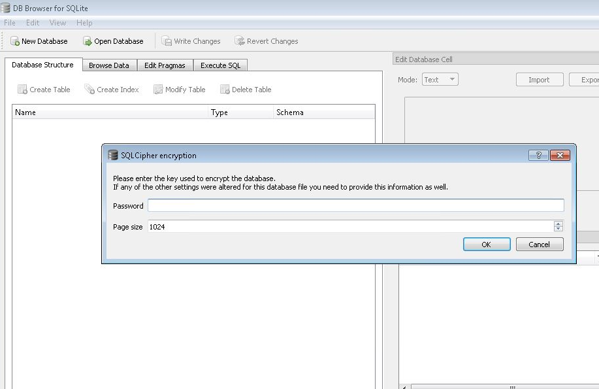Open the File menu
This screenshot has height=389, width=599.
10,23
